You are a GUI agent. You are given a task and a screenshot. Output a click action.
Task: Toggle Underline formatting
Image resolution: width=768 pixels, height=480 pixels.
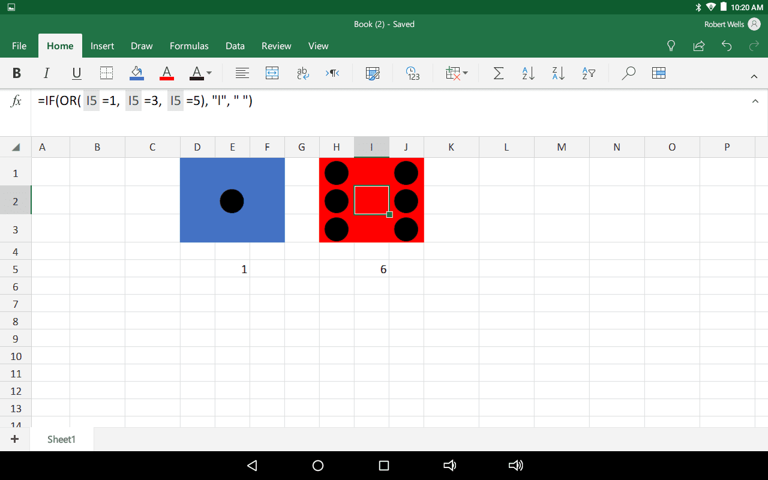77,73
